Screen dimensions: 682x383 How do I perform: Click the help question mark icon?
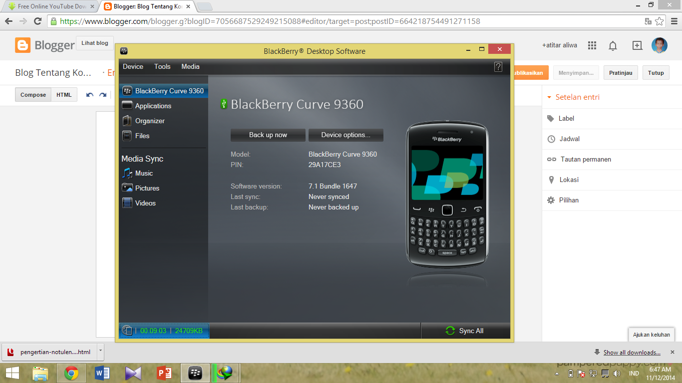(498, 66)
